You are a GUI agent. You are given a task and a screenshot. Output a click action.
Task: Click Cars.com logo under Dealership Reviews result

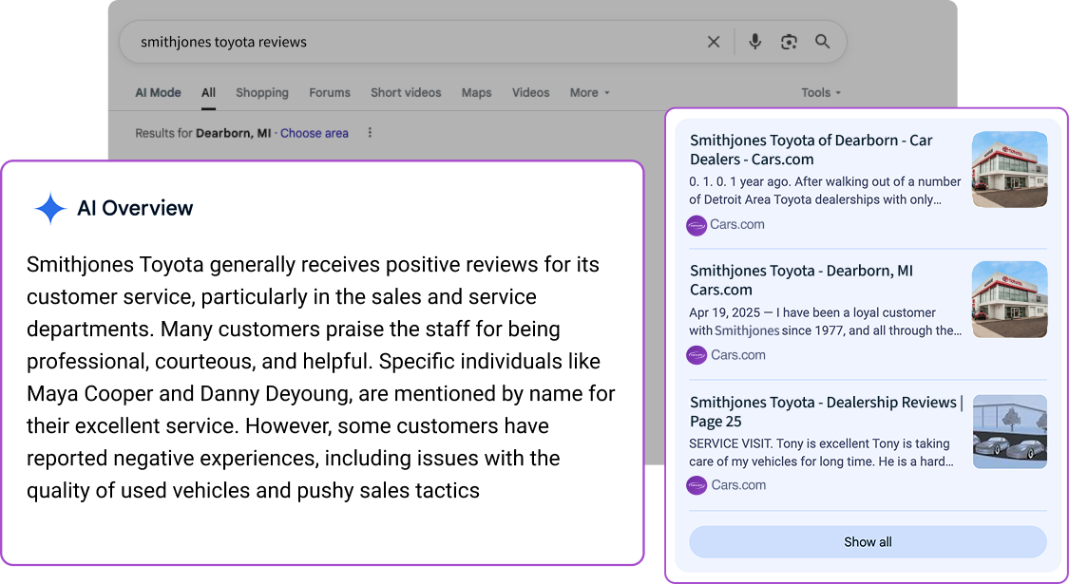697,485
